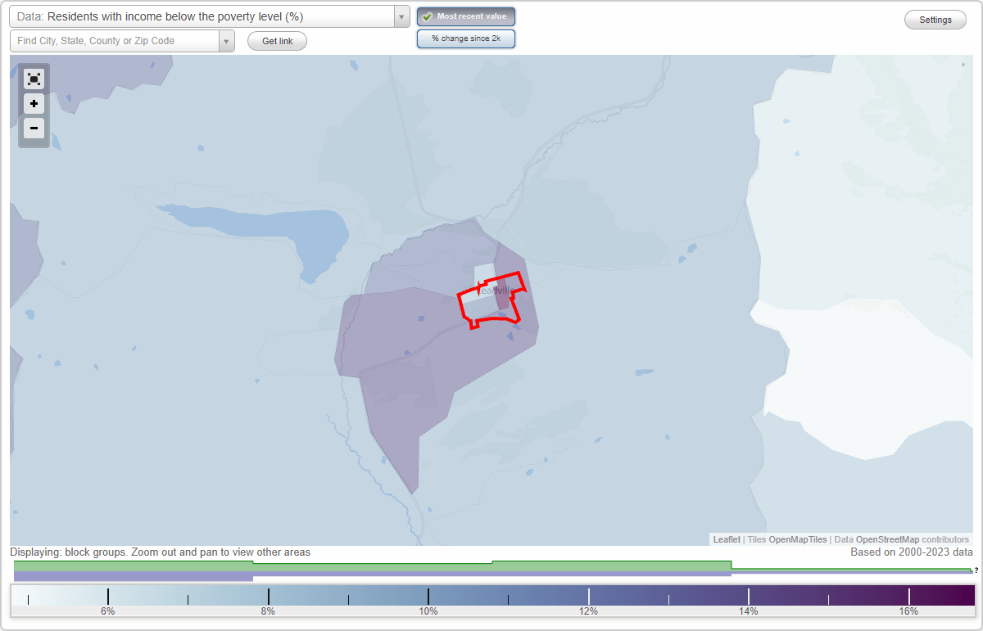Click the full map extent icon
The width and height of the screenshot is (983, 631).
click(34, 79)
